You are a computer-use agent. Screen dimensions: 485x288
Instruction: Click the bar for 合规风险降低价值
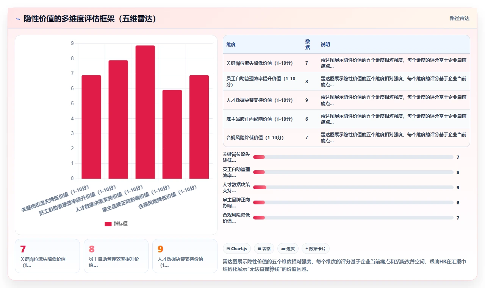[x=199, y=127]
